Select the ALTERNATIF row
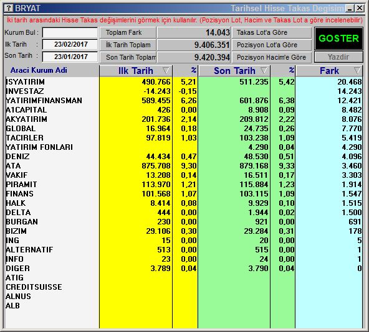Viewport: 369px width, 332px height. (183, 250)
